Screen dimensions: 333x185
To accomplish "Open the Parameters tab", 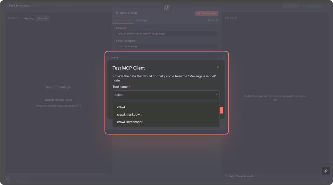I will point(123,20).
